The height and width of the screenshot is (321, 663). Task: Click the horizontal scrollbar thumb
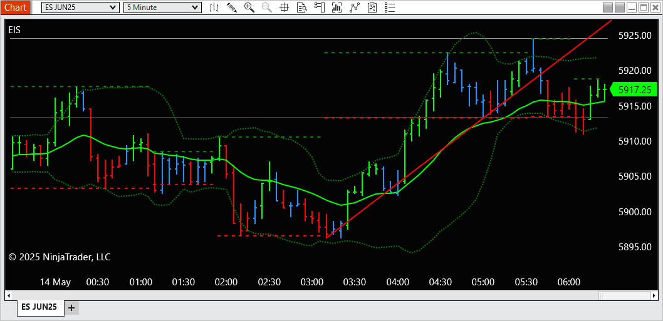click(626, 294)
